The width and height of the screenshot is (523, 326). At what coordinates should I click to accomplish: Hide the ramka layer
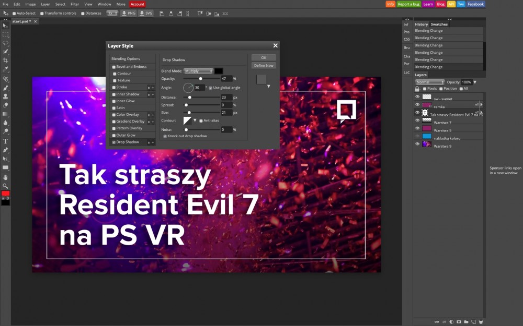417,104
